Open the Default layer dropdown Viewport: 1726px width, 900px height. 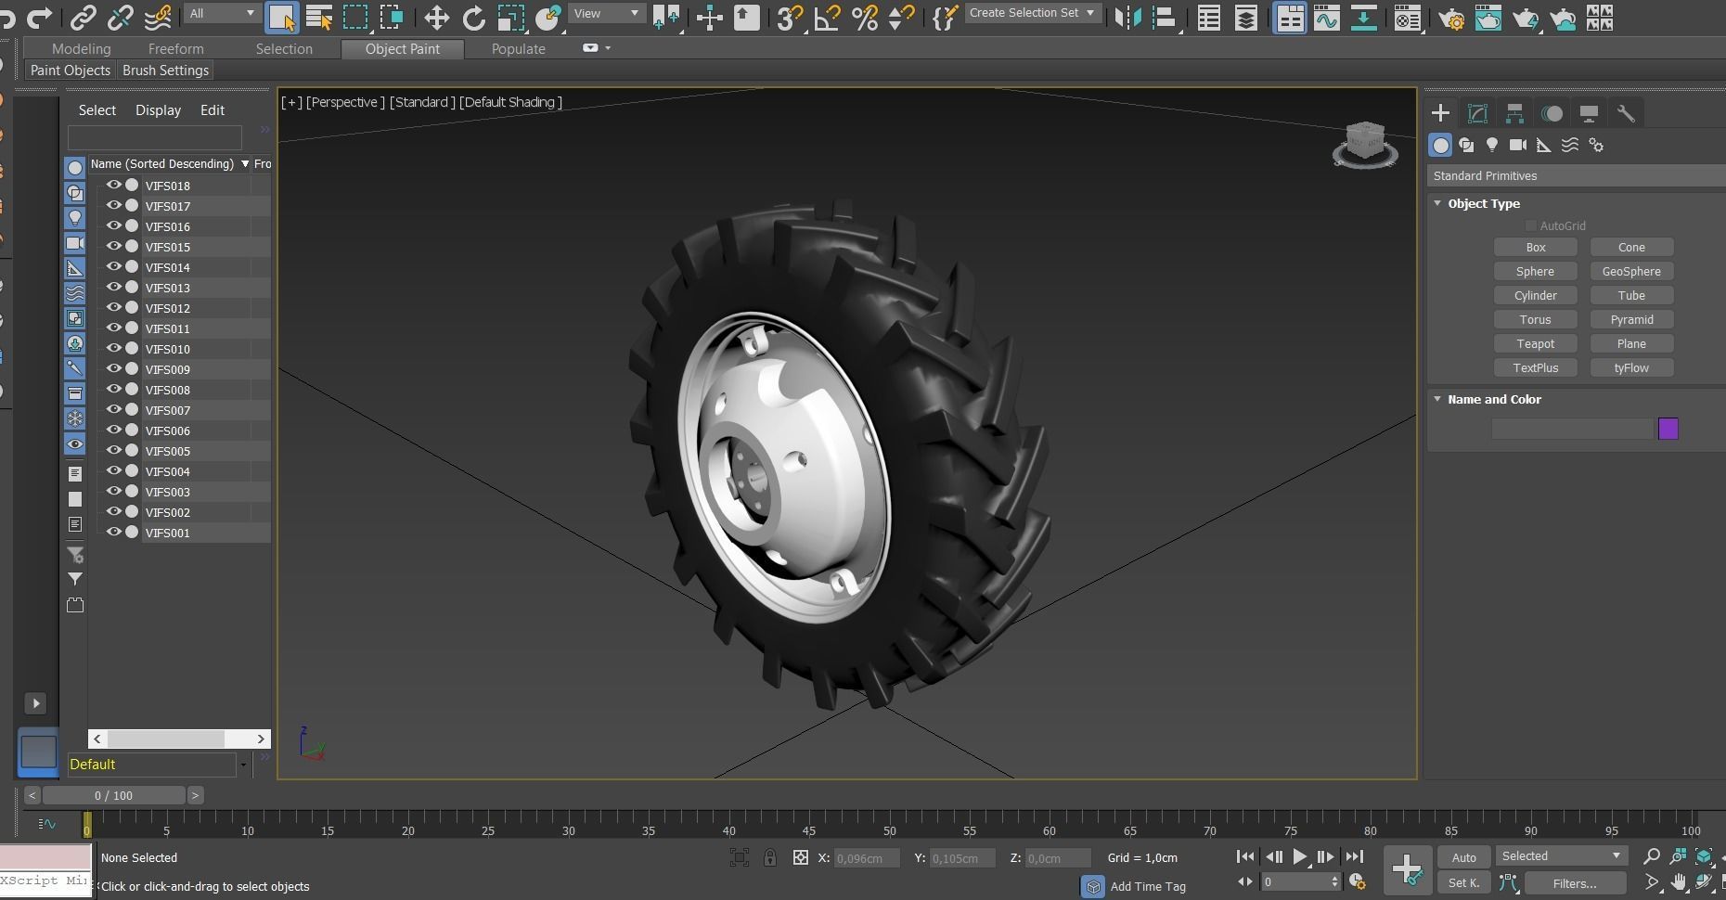coord(243,765)
